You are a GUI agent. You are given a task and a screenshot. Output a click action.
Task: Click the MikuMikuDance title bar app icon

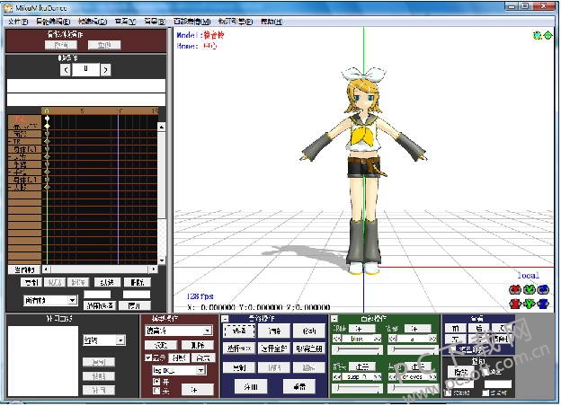tap(8, 8)
